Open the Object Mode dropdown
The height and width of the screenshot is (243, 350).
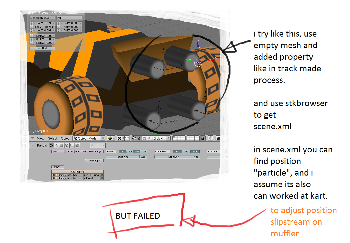(89, 138)
